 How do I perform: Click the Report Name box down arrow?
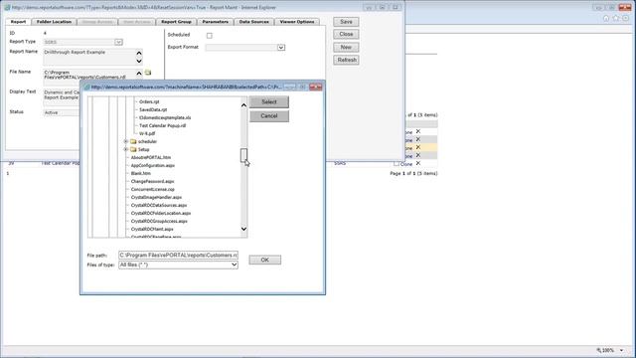(139, 61)
